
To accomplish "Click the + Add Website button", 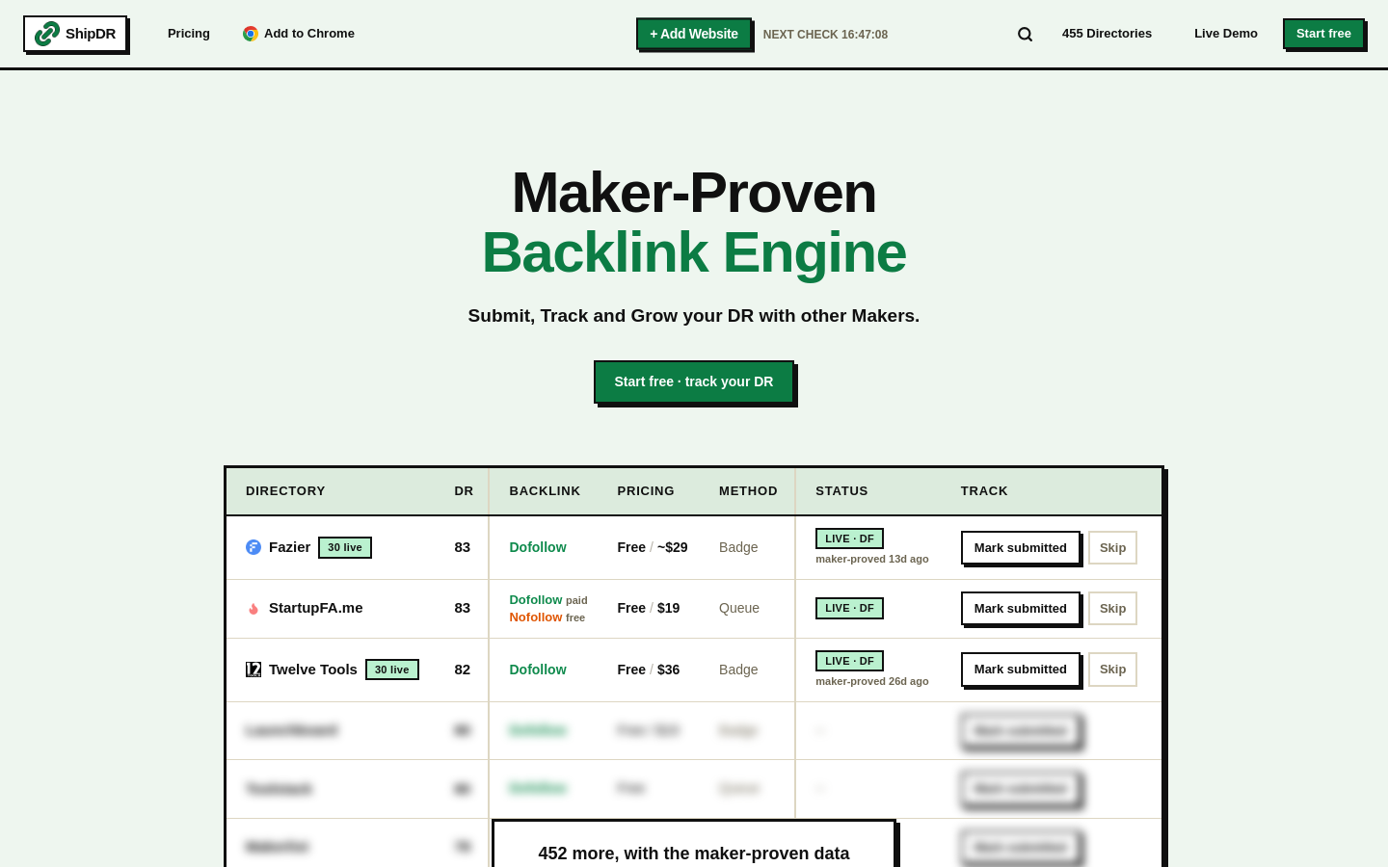I will click(694, 34).
